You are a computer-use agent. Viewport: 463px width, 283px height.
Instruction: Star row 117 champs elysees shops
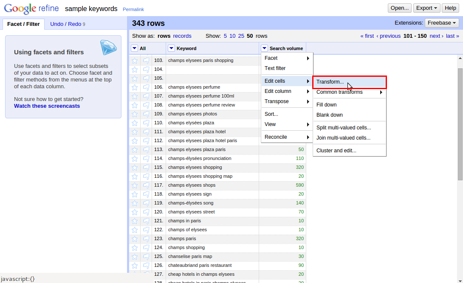point(135,185)
